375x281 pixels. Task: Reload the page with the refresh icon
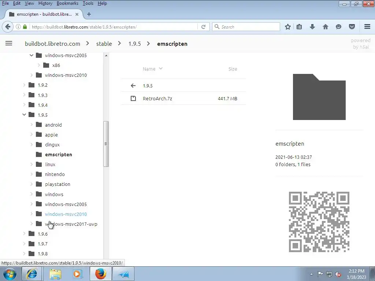click(x=204, y=27)
